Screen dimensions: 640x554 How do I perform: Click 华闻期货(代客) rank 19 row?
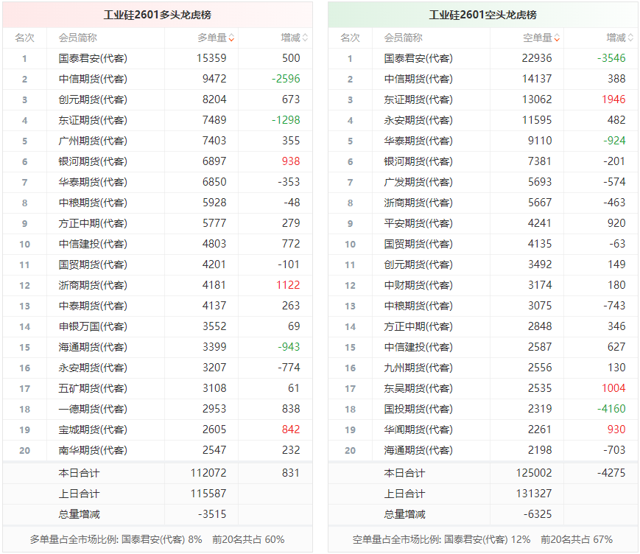[x=483, y=429]
